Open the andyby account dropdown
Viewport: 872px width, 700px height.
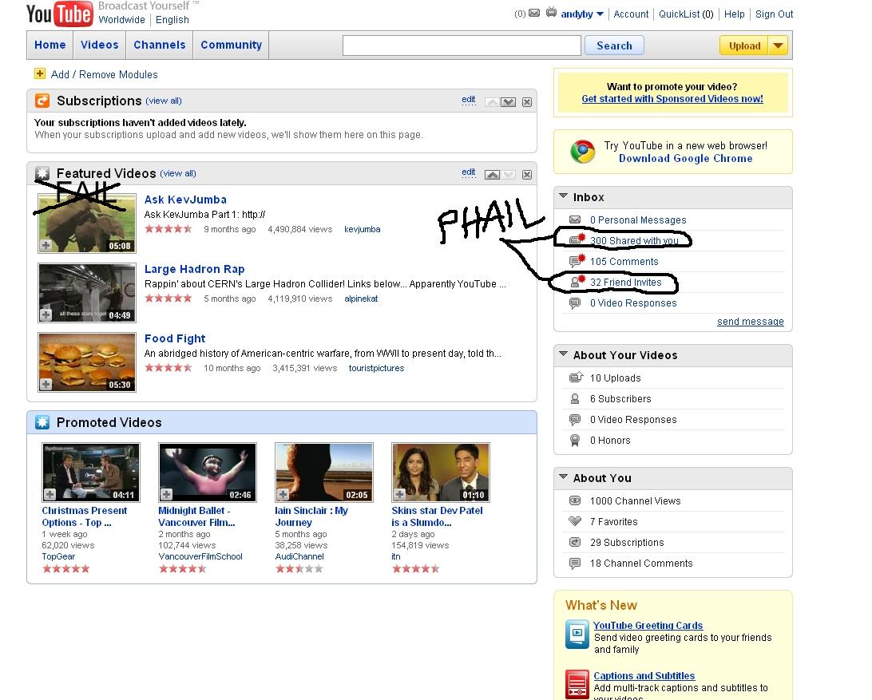pos(600,14)
